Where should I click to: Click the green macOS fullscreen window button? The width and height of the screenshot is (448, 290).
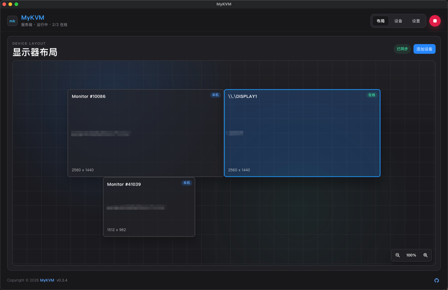16,4
